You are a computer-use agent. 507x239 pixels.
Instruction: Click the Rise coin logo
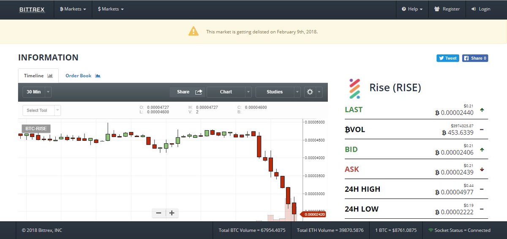tap(355, 88)
